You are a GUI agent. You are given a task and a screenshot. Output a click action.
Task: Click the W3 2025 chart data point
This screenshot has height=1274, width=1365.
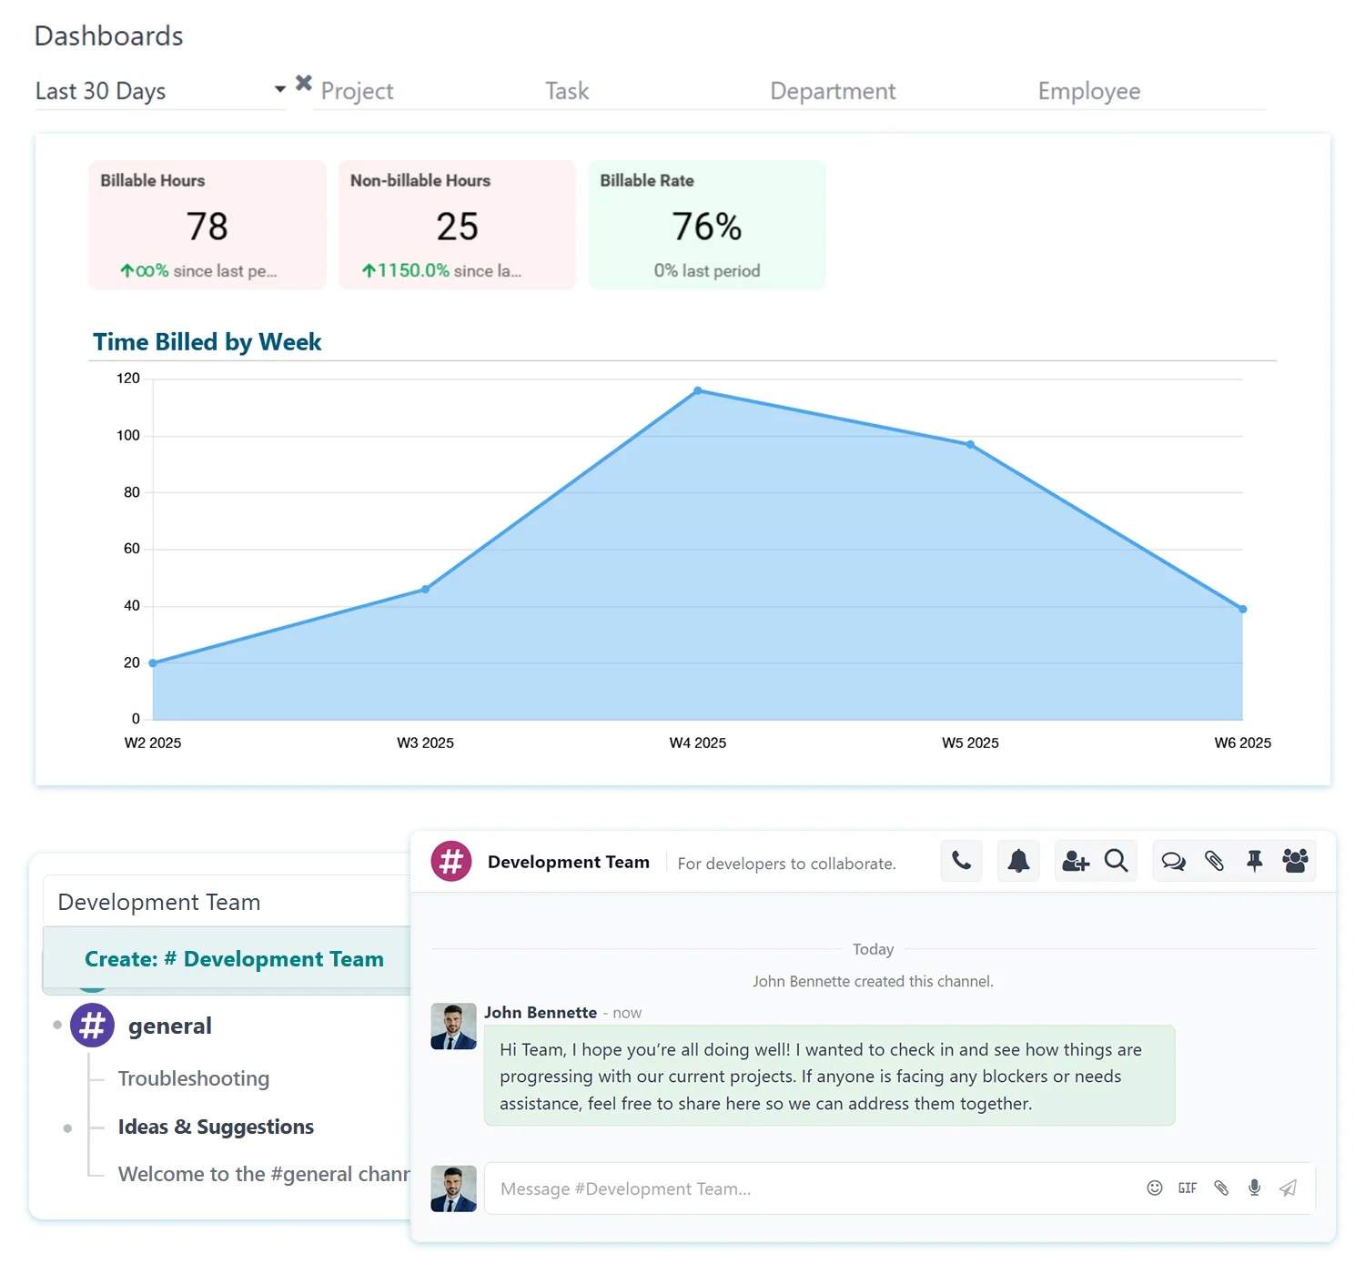[x=425, y=589]
